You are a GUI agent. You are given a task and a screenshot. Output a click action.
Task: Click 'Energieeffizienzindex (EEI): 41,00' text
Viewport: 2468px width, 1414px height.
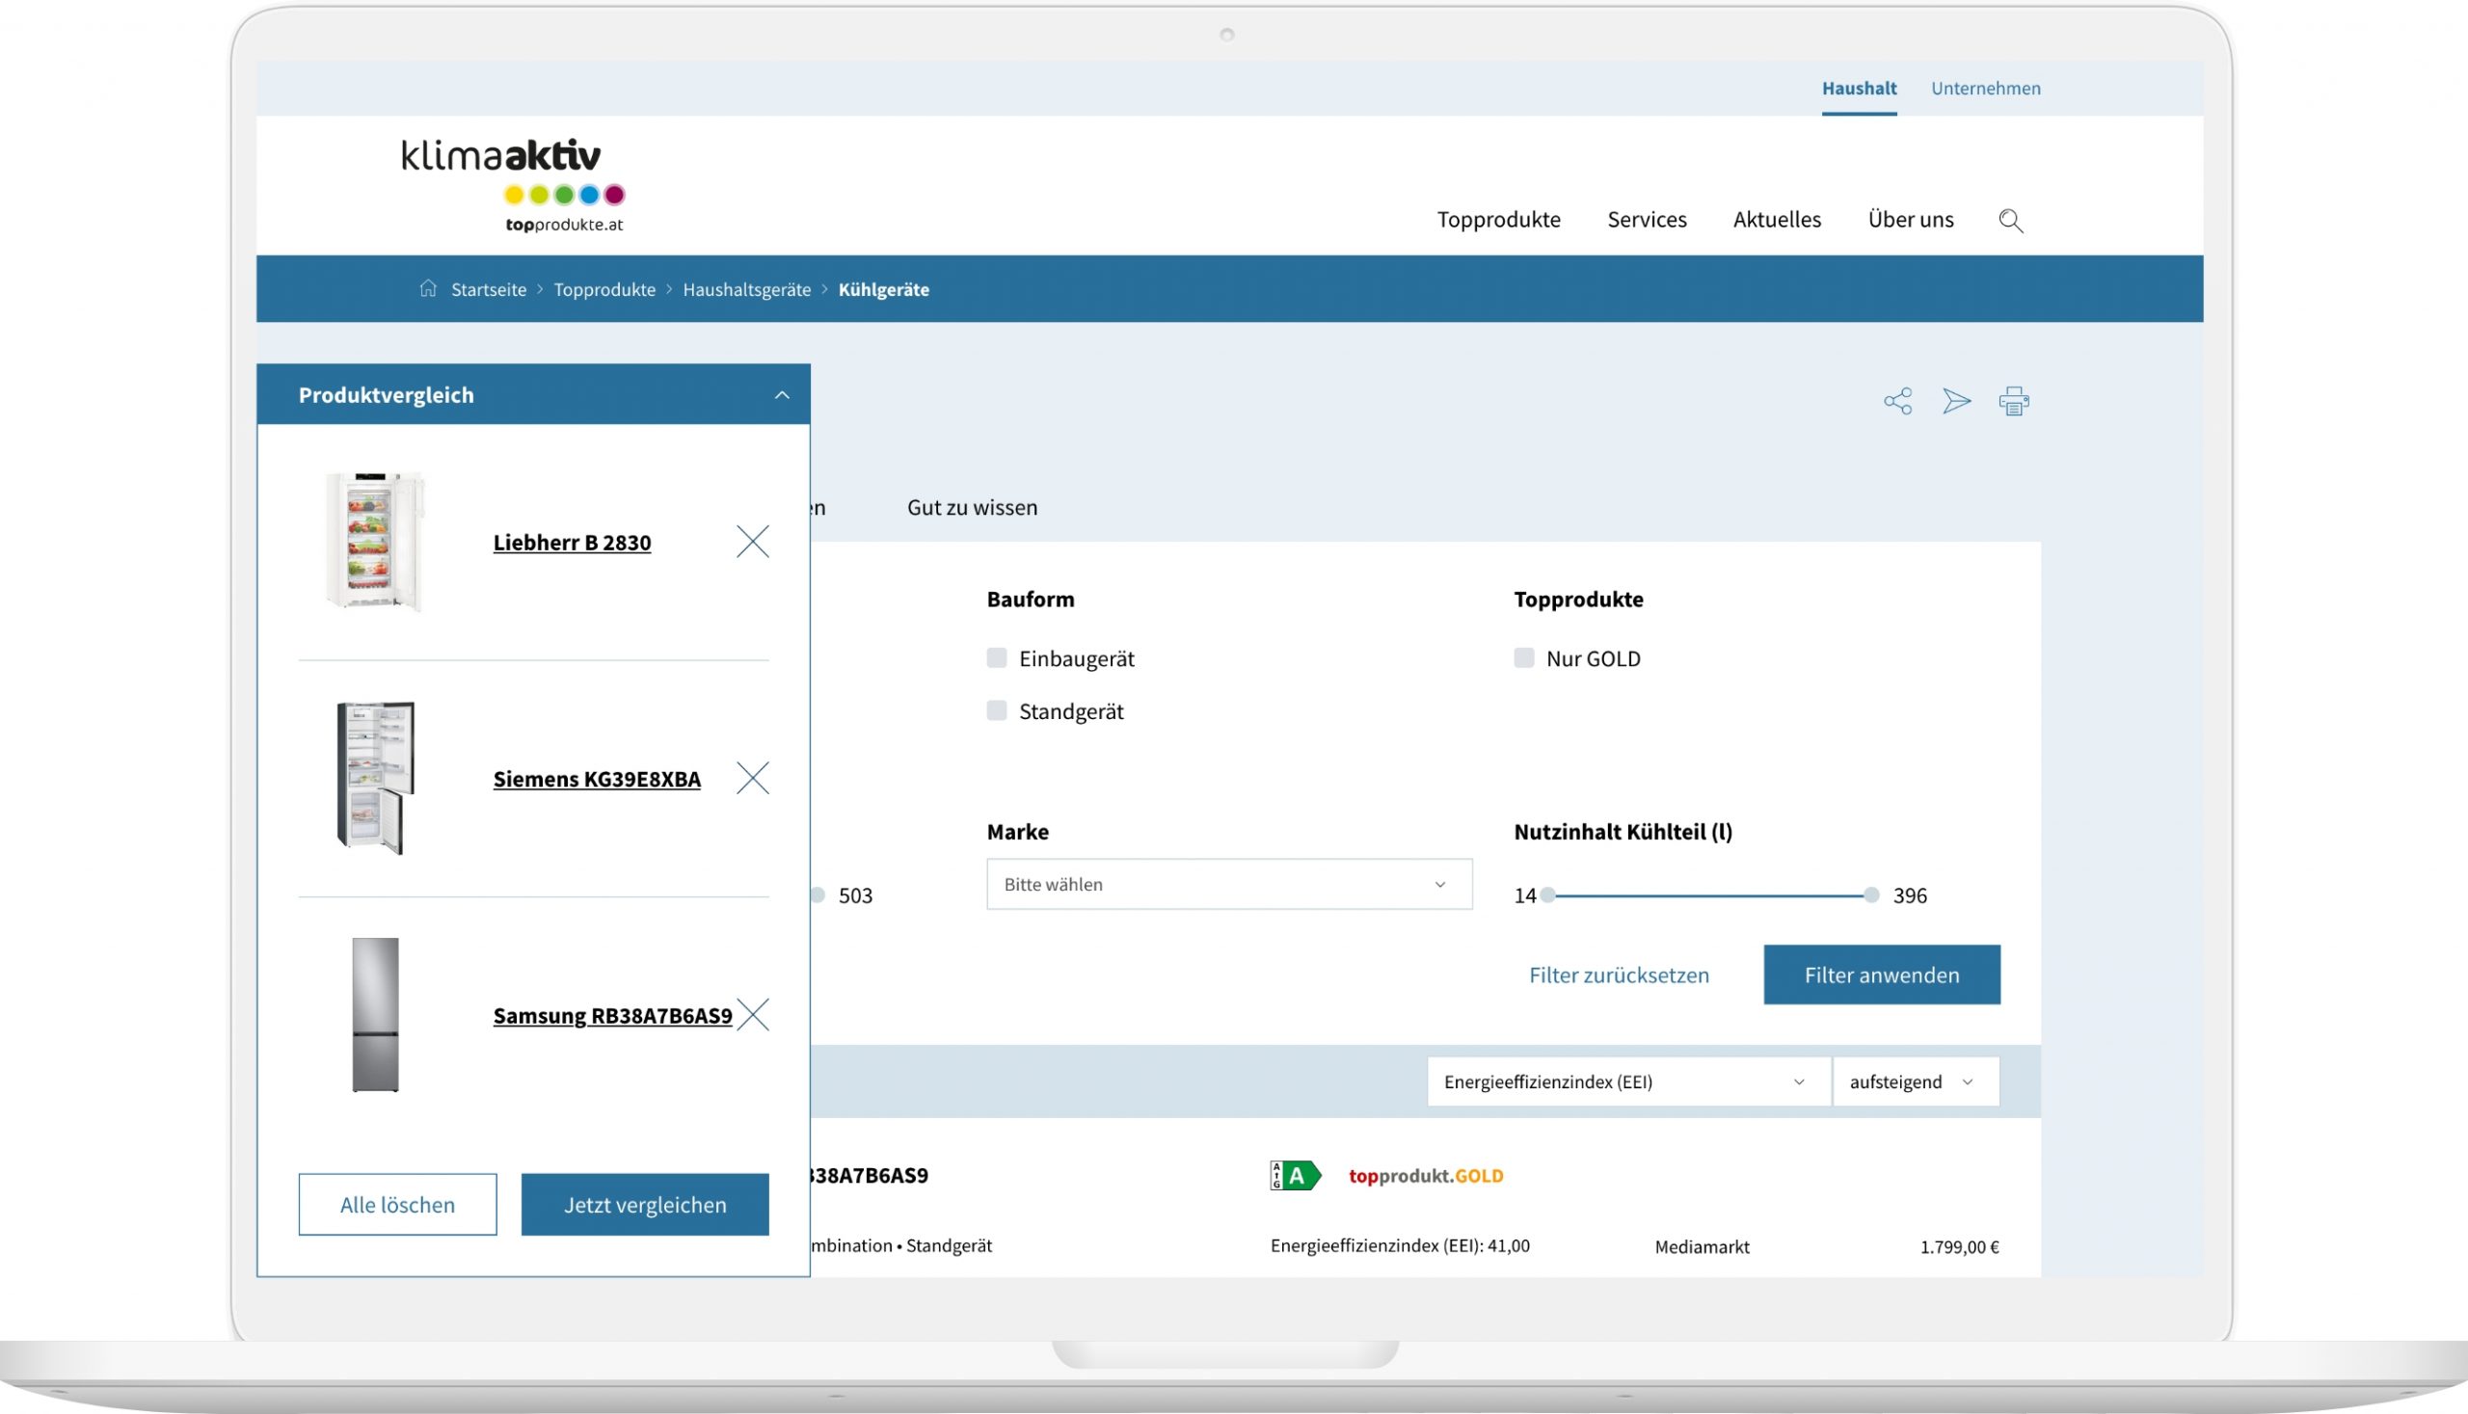[1400, 1246]
